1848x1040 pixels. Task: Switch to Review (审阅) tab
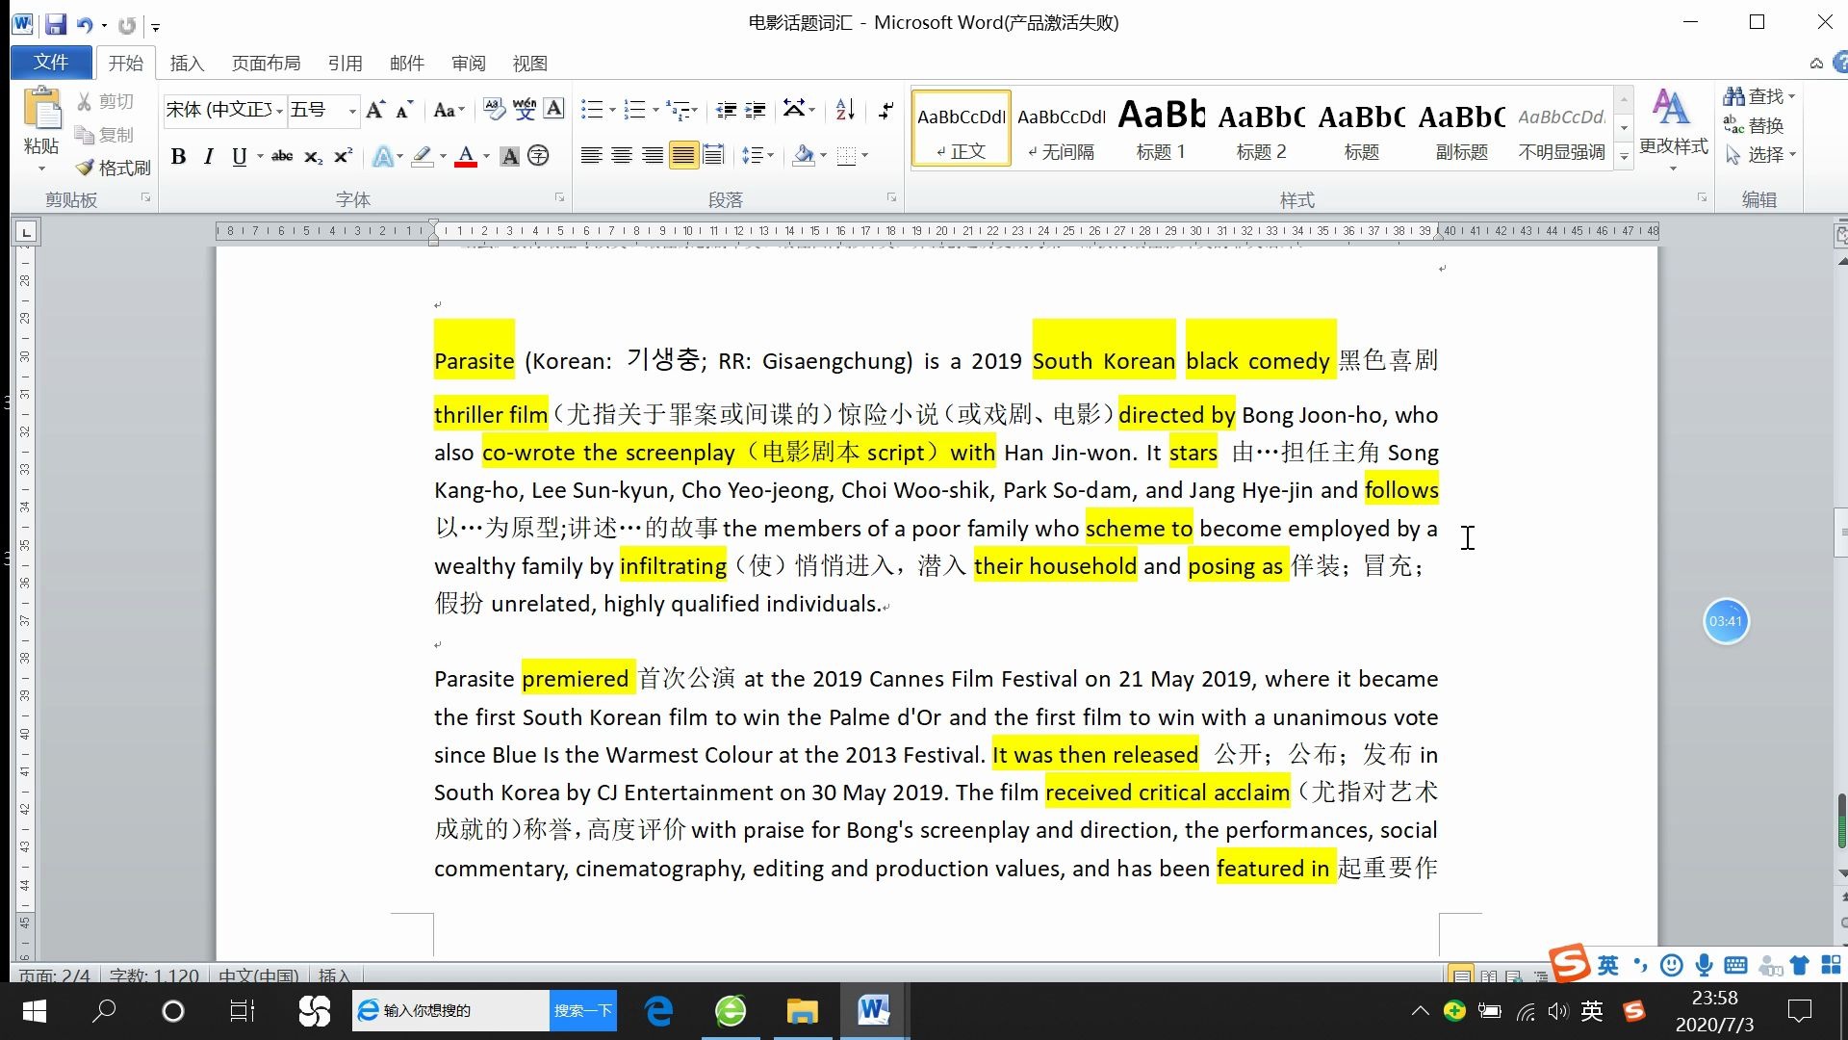[x=468, y=64]
